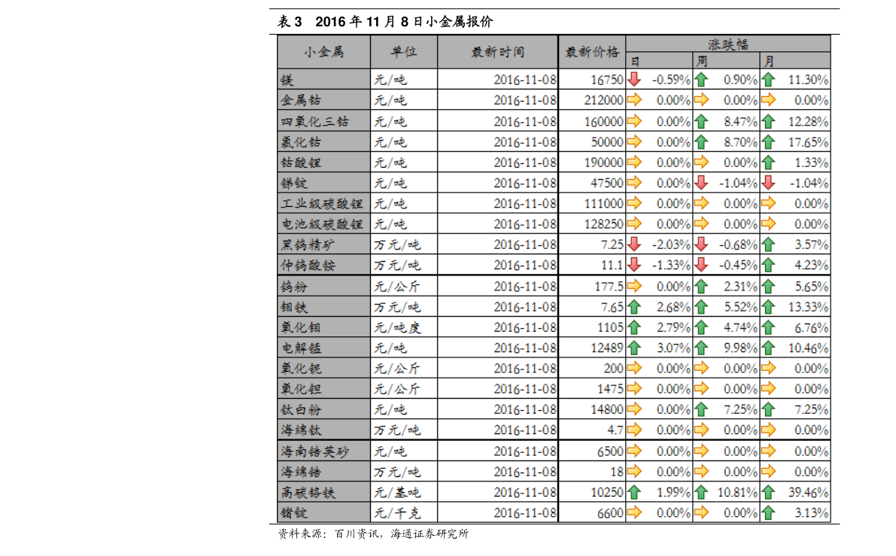This screenshot has height=556, width=896.
Task: Select the 最新时间 column header
Action: tap(497, 52)
